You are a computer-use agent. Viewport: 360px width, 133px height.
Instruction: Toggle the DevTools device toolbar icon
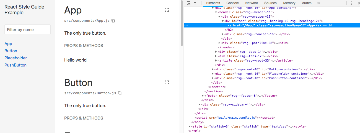[x=196, y=3]
